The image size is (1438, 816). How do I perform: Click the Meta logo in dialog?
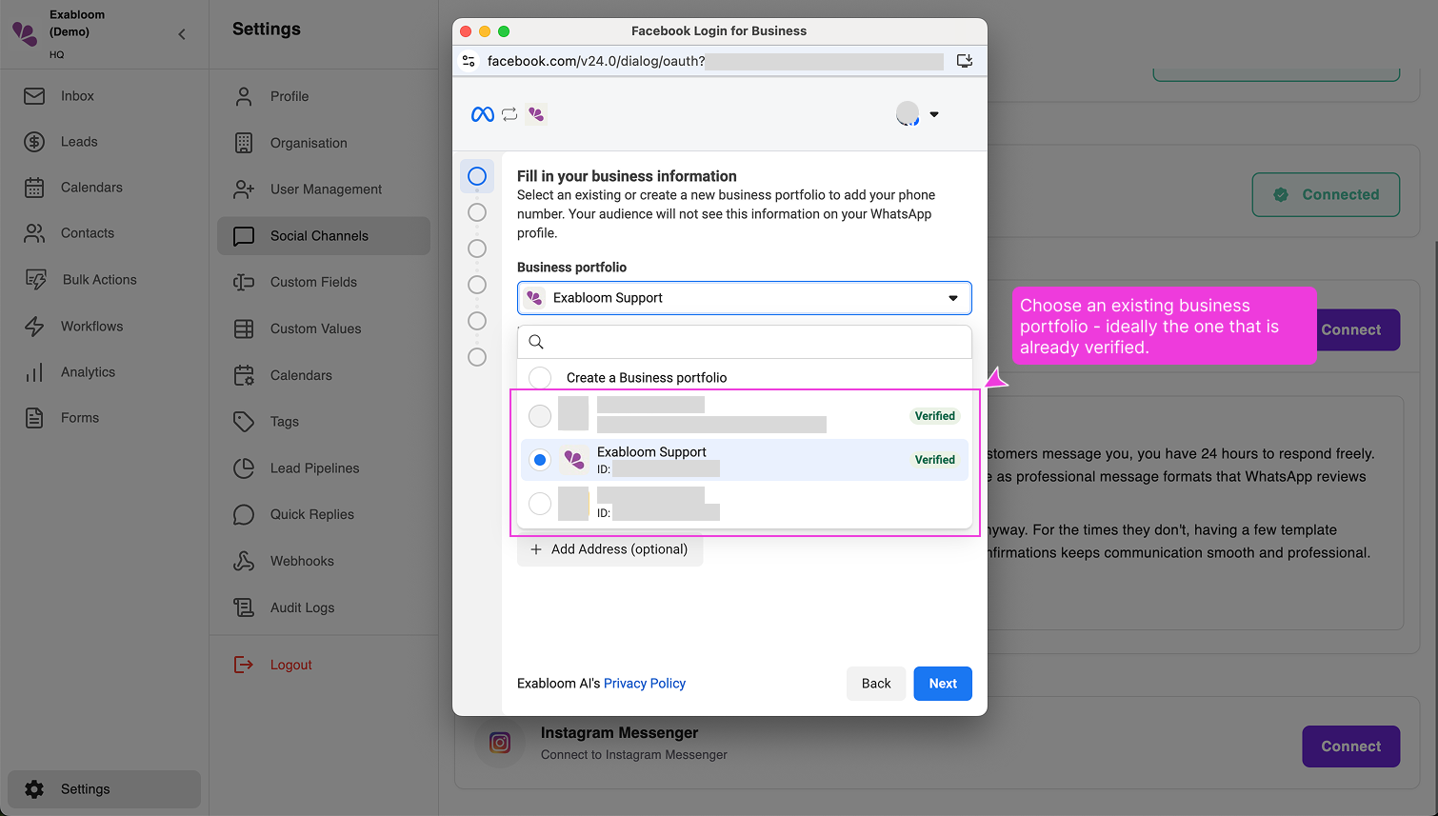pos(483,114)
